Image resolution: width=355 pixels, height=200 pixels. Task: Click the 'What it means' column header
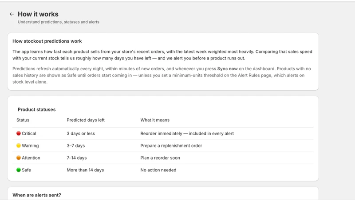point(155,120)
